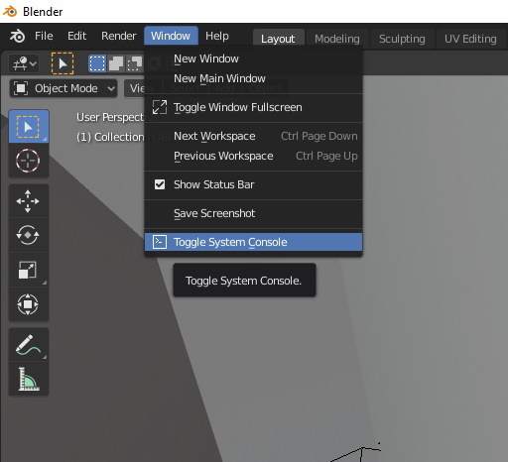Screen dimensions: 508x462
Task: Choose Subtract selection mode icon
Action: (x=134, y=63)
